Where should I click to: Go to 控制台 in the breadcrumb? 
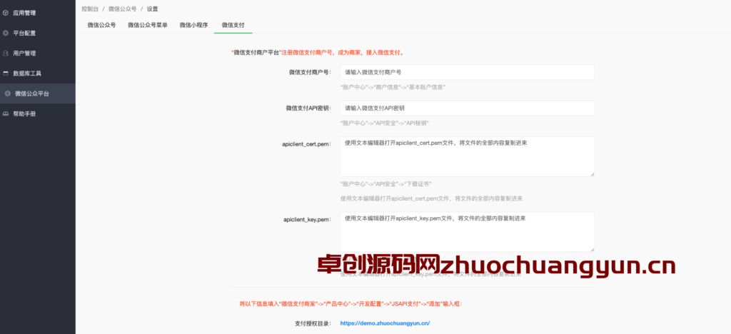tap(90, 9)
